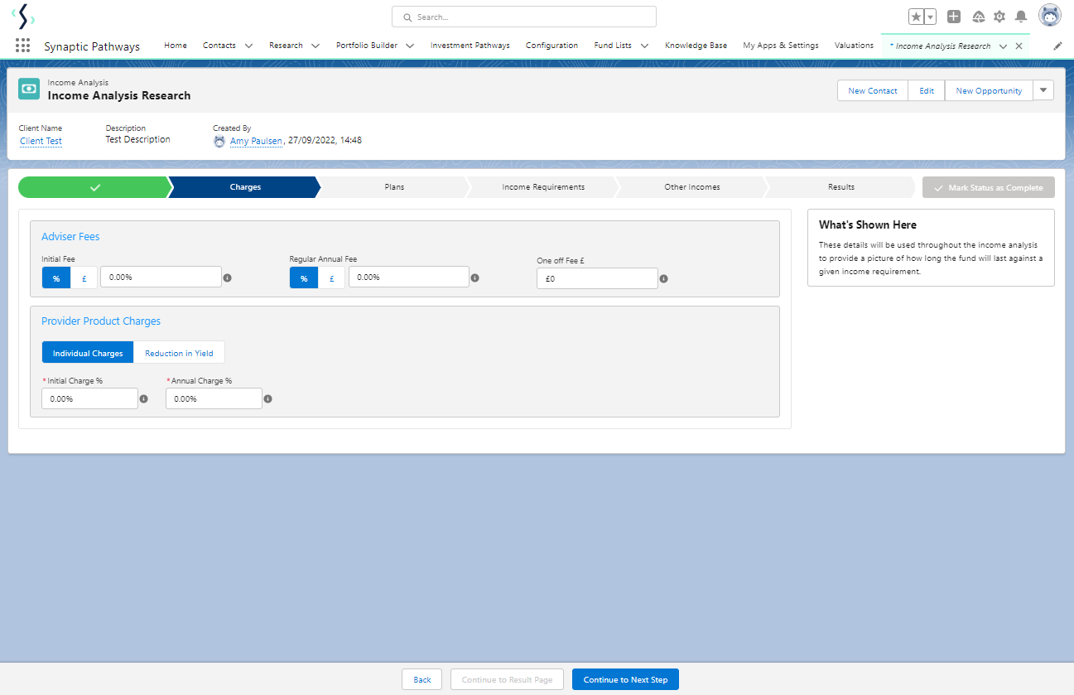Open the Setup gear menu

999,17
